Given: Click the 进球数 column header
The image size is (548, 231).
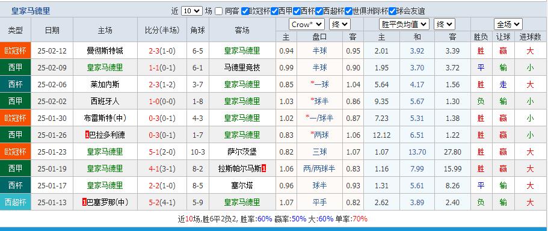Looking at the screenshot, I should (530, 37).
